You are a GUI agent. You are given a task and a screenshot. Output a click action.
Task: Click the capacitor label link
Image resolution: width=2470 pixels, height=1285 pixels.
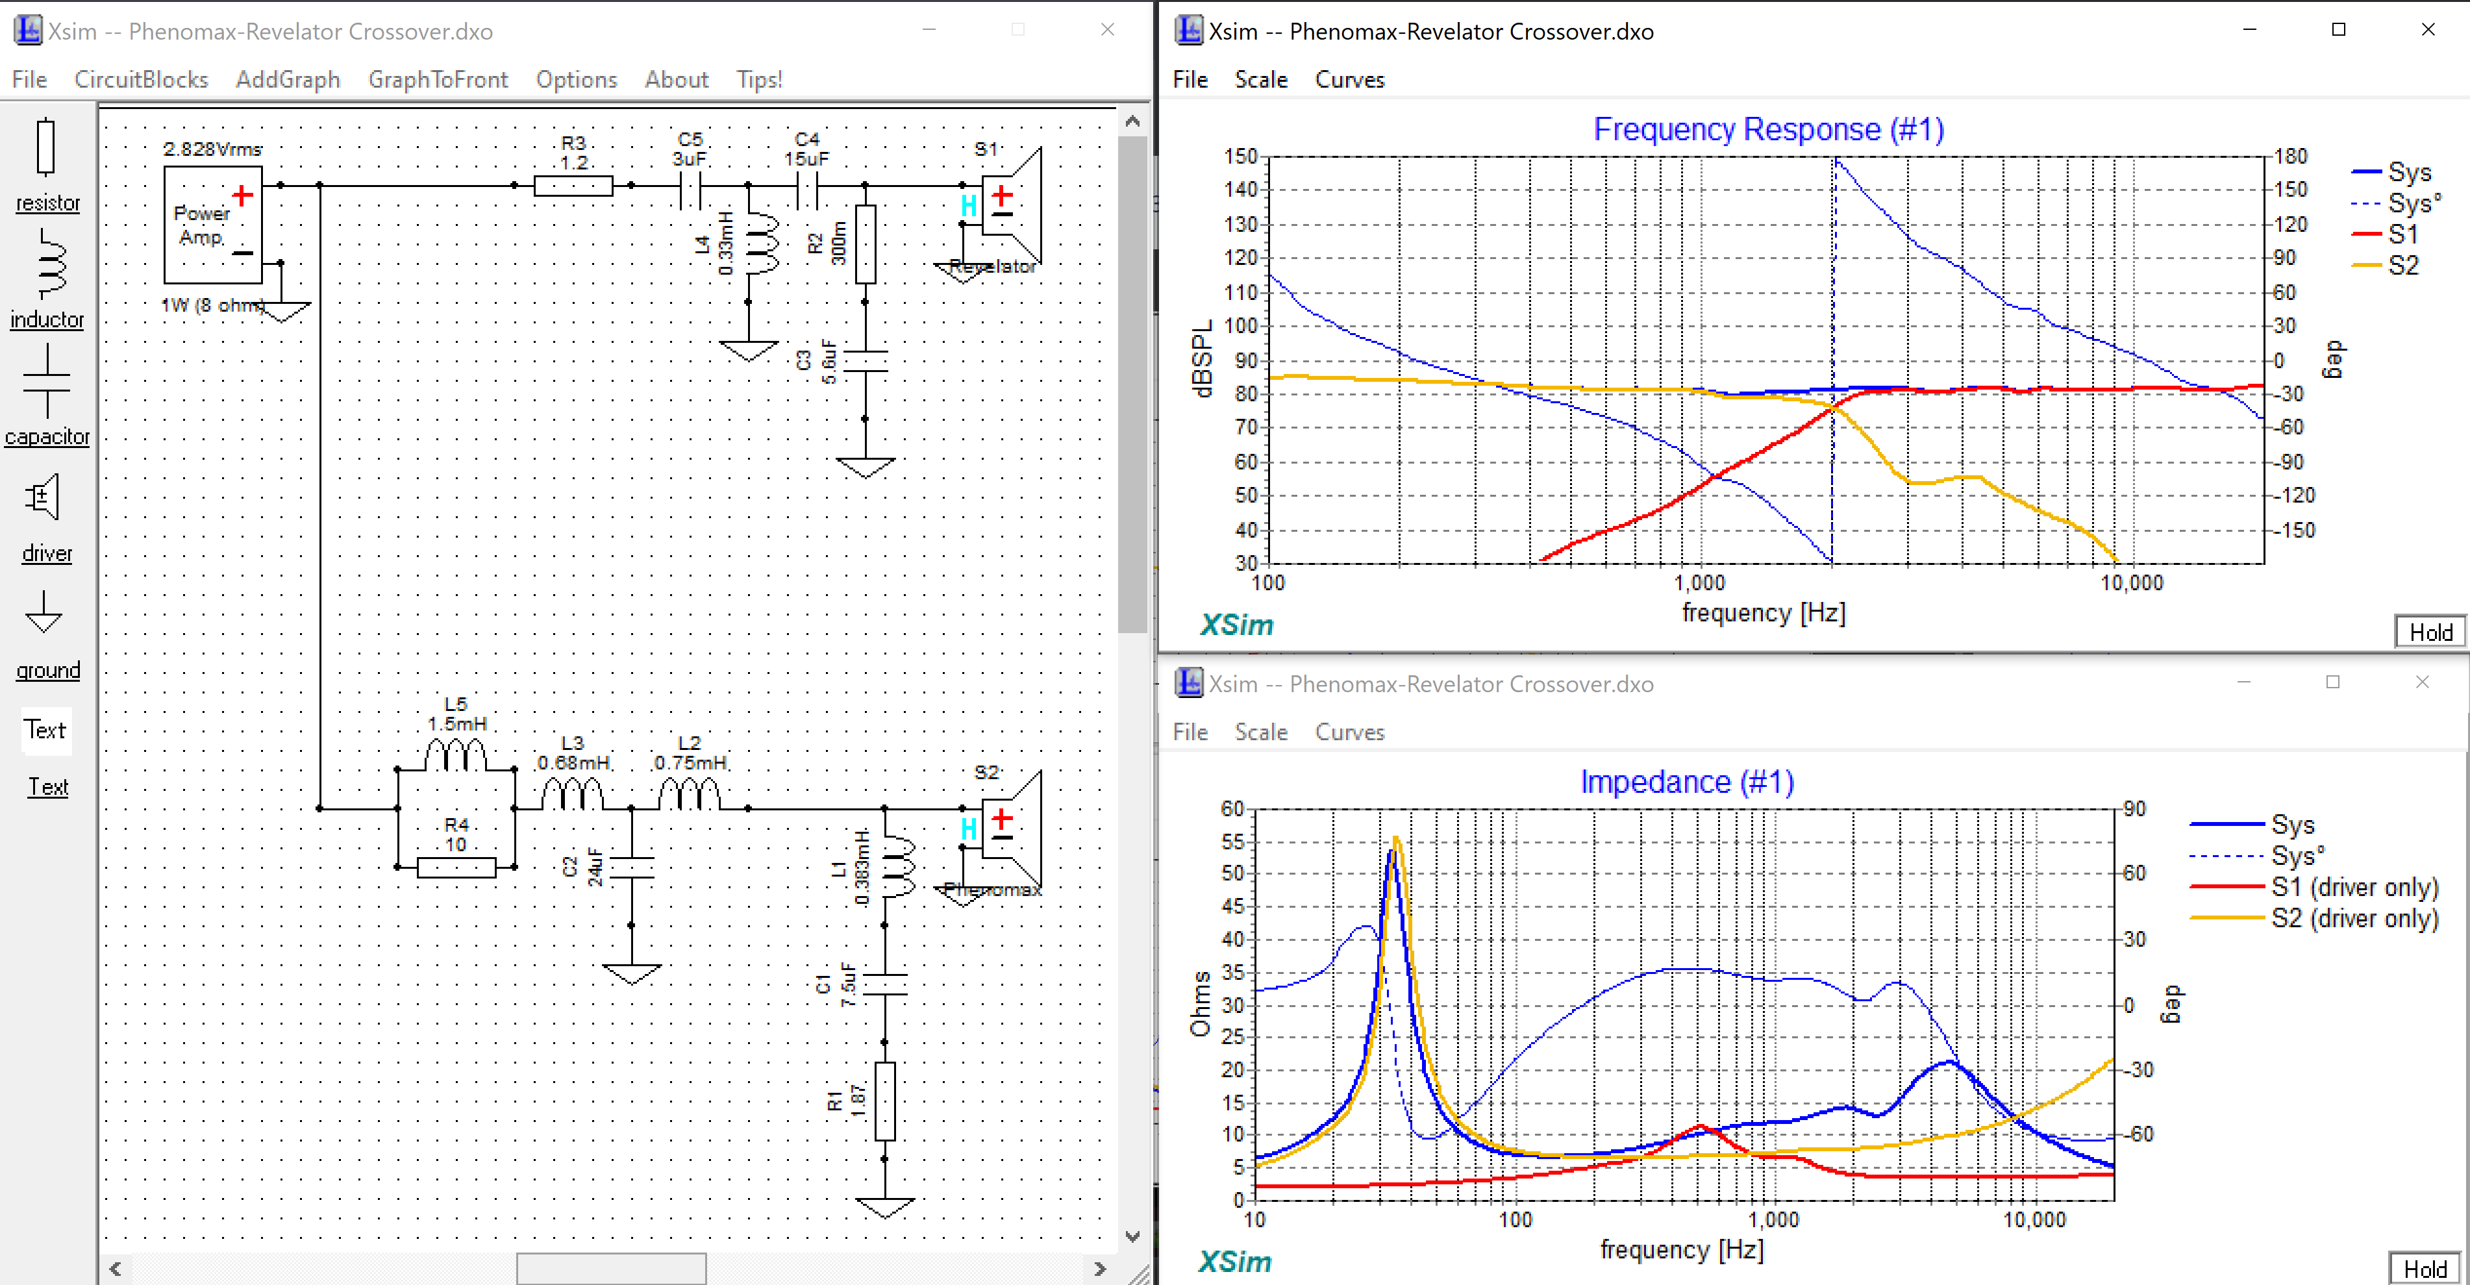pyautogui.click(x=47, y=436)
